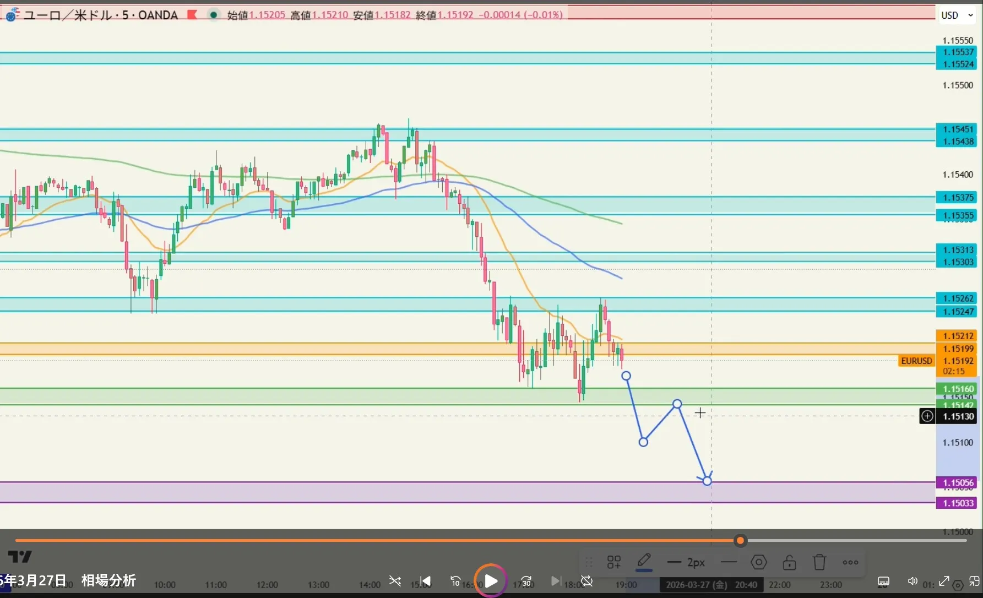
Task: Click the orange playback progress knob
Action: (740, 541)
